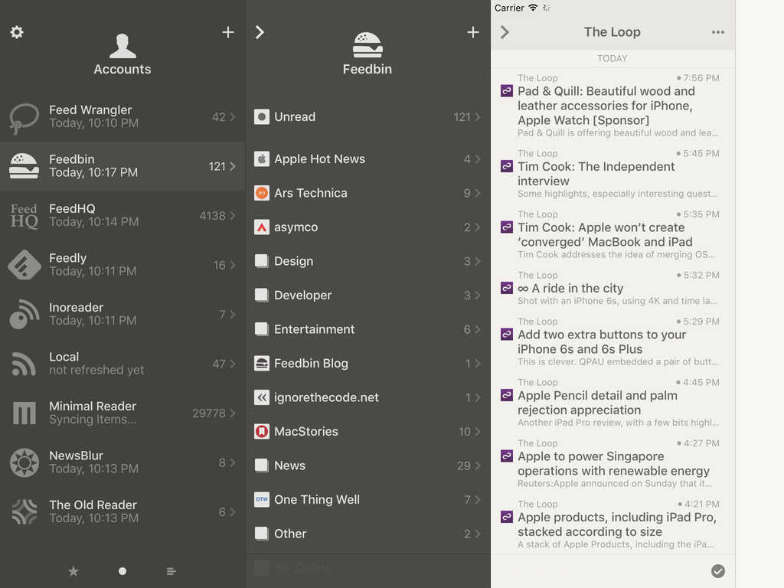The image size is (784, 588).
Task: Open the settings gear in Accounts
Action: click(17, 32)
